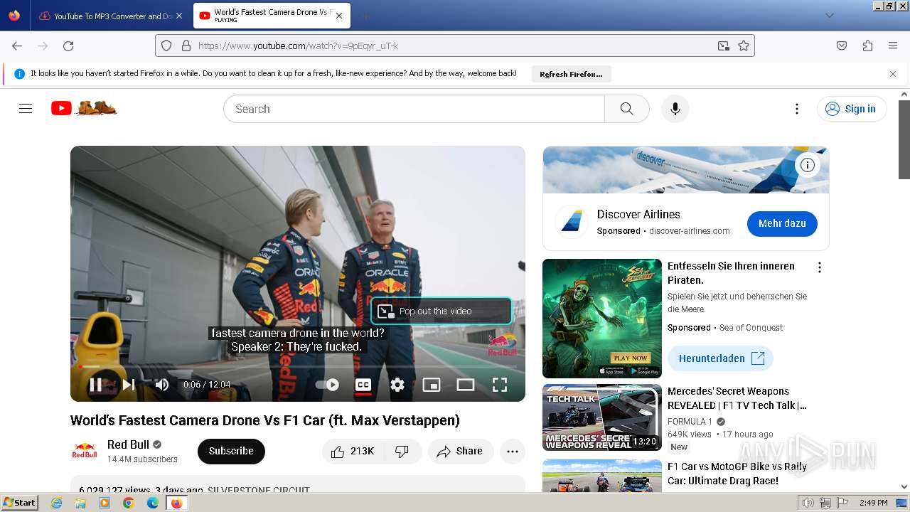Open File Explorer from taskbar

80,503
